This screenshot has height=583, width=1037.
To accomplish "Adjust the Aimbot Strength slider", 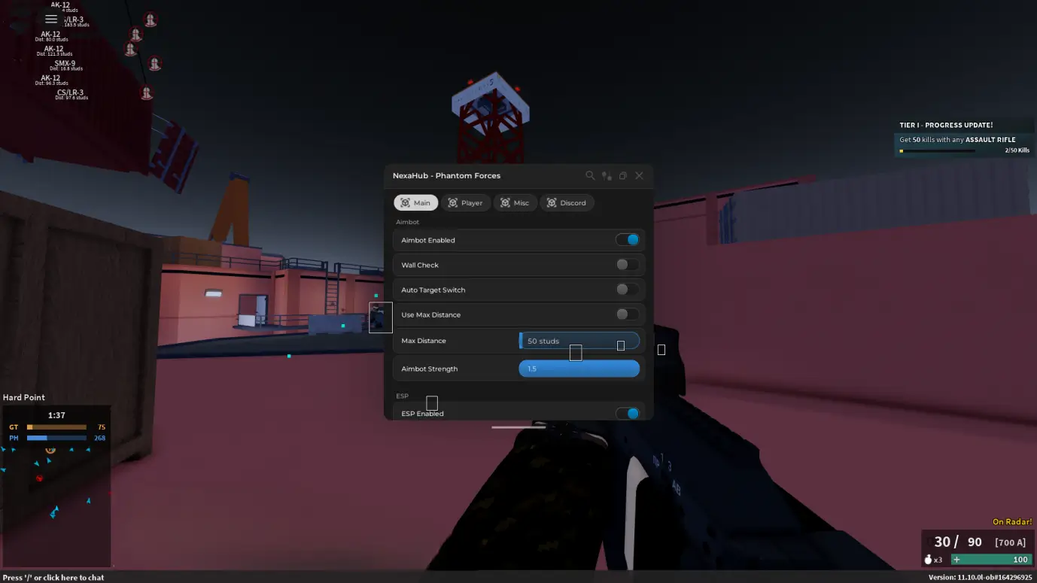I will click(579, 369).
